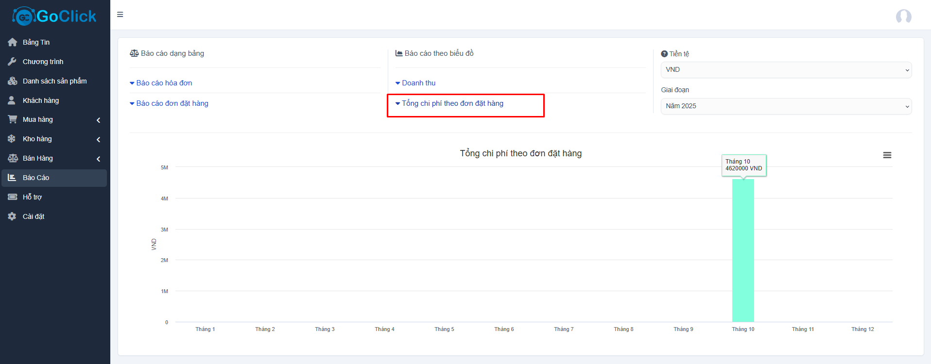Viewport: 931px width, 364px height.
Task: Open the chart context menu icon
Action: pyautogui.click(x=887, y=155)
